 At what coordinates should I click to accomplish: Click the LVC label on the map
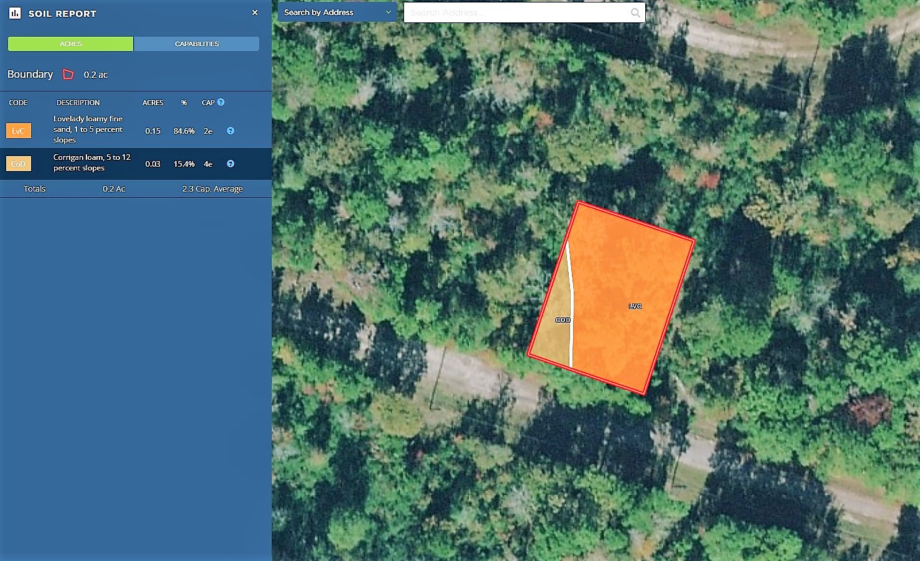point(635,306)
